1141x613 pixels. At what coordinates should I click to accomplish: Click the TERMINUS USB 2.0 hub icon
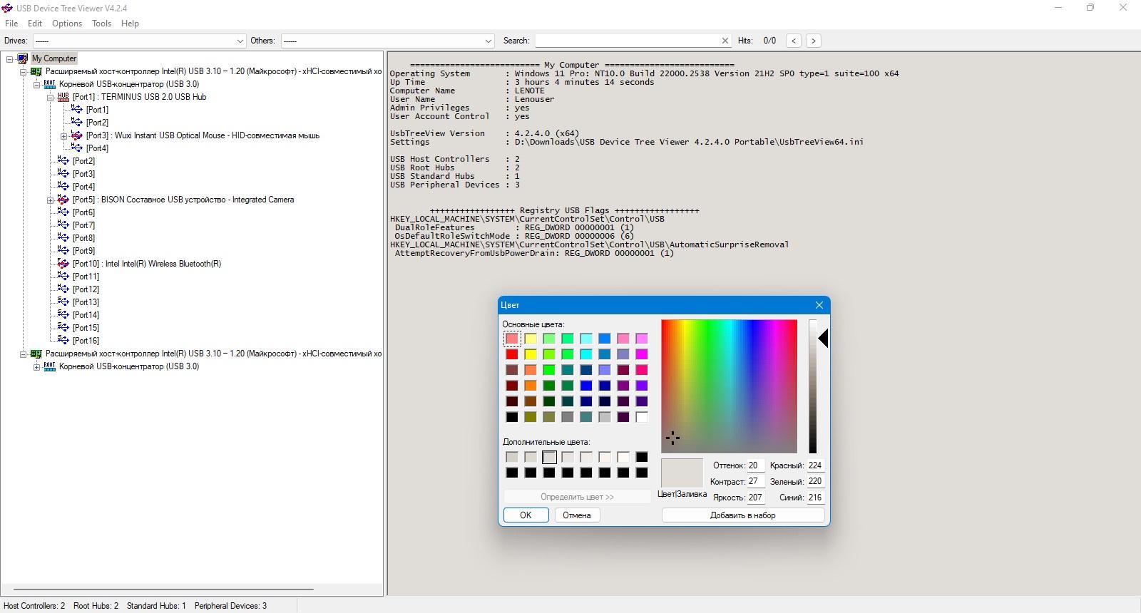pos(63,97)
